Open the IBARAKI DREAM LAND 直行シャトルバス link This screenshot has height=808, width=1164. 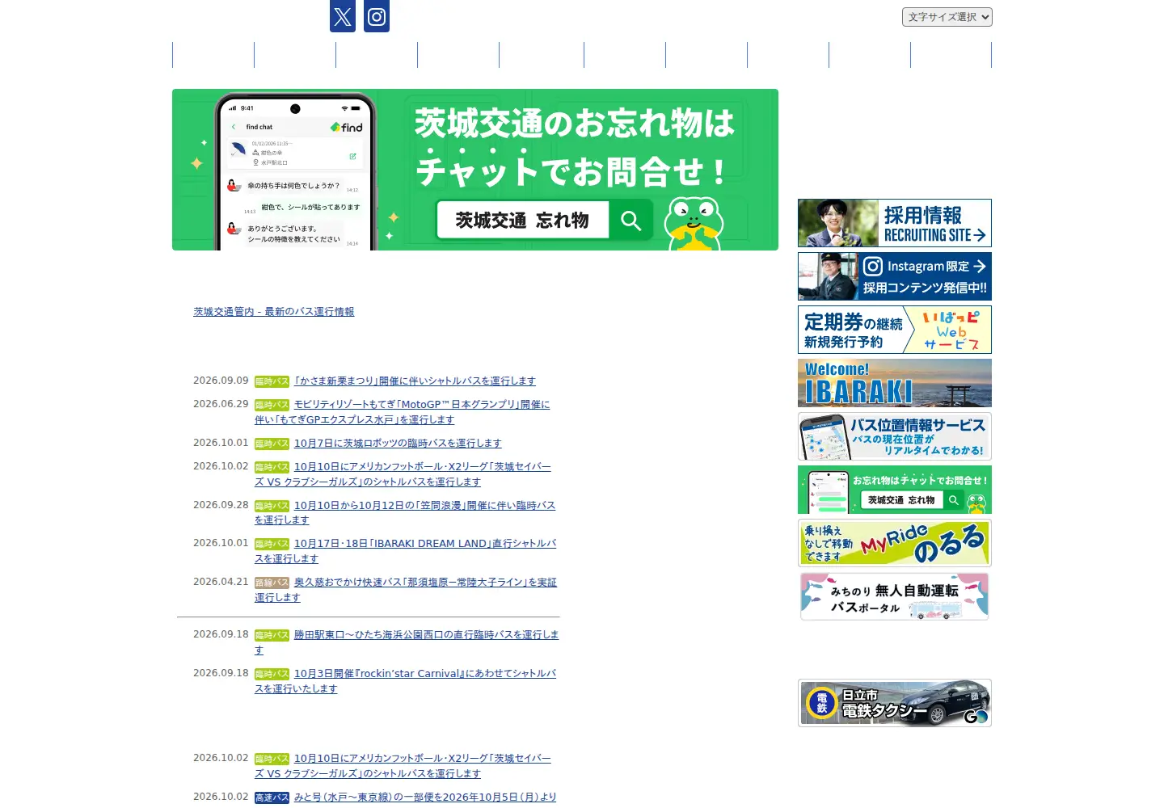(x=405, y=551)
